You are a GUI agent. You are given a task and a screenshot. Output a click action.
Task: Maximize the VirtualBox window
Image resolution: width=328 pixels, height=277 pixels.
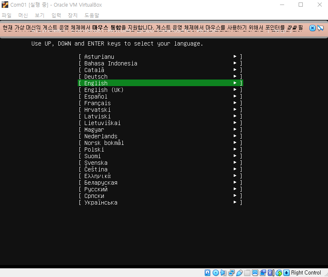click(301, 5)
